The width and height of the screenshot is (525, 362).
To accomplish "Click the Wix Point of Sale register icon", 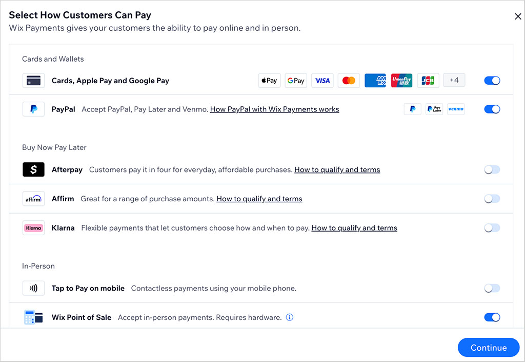I will (x=33, y=317).
